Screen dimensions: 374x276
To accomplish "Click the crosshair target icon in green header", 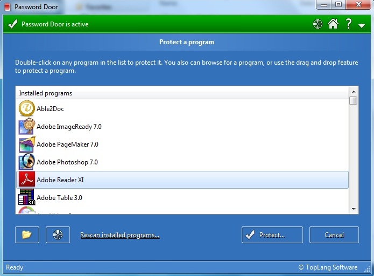I will 317,24.
